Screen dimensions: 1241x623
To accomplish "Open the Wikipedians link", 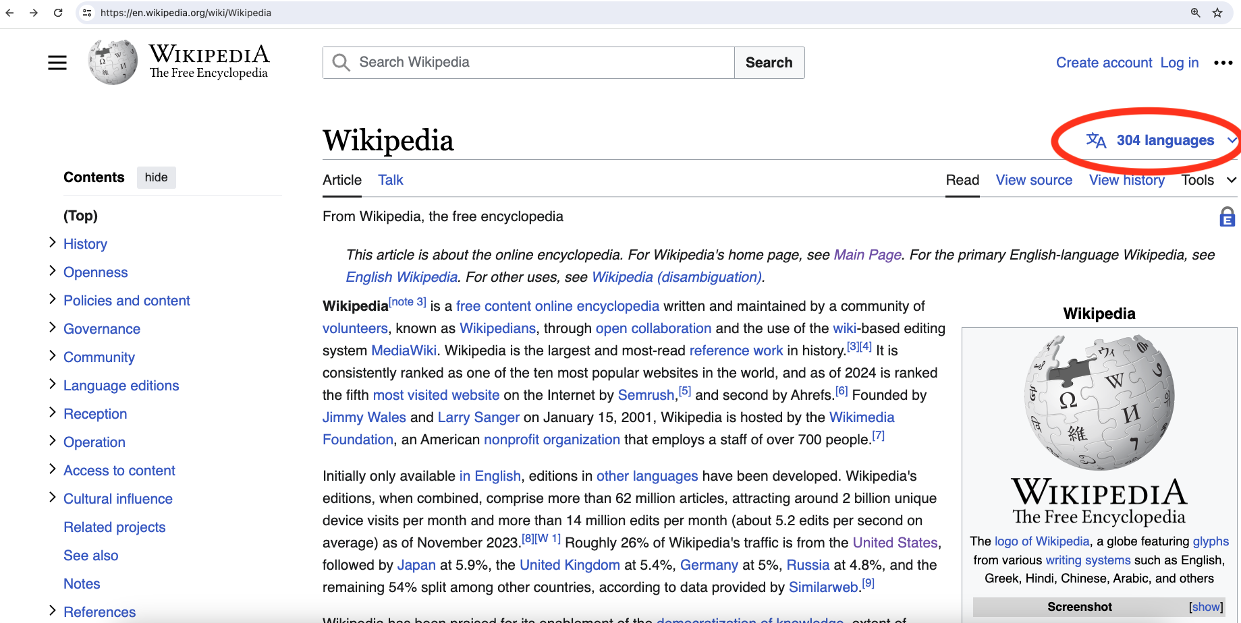I will (497, 328).
